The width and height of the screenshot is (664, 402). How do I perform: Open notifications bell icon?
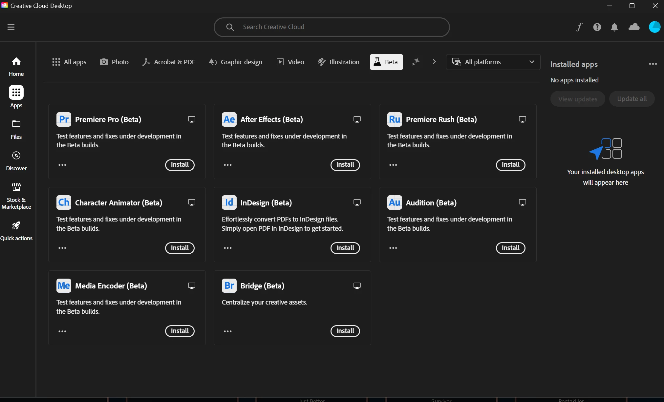[614, 27]
